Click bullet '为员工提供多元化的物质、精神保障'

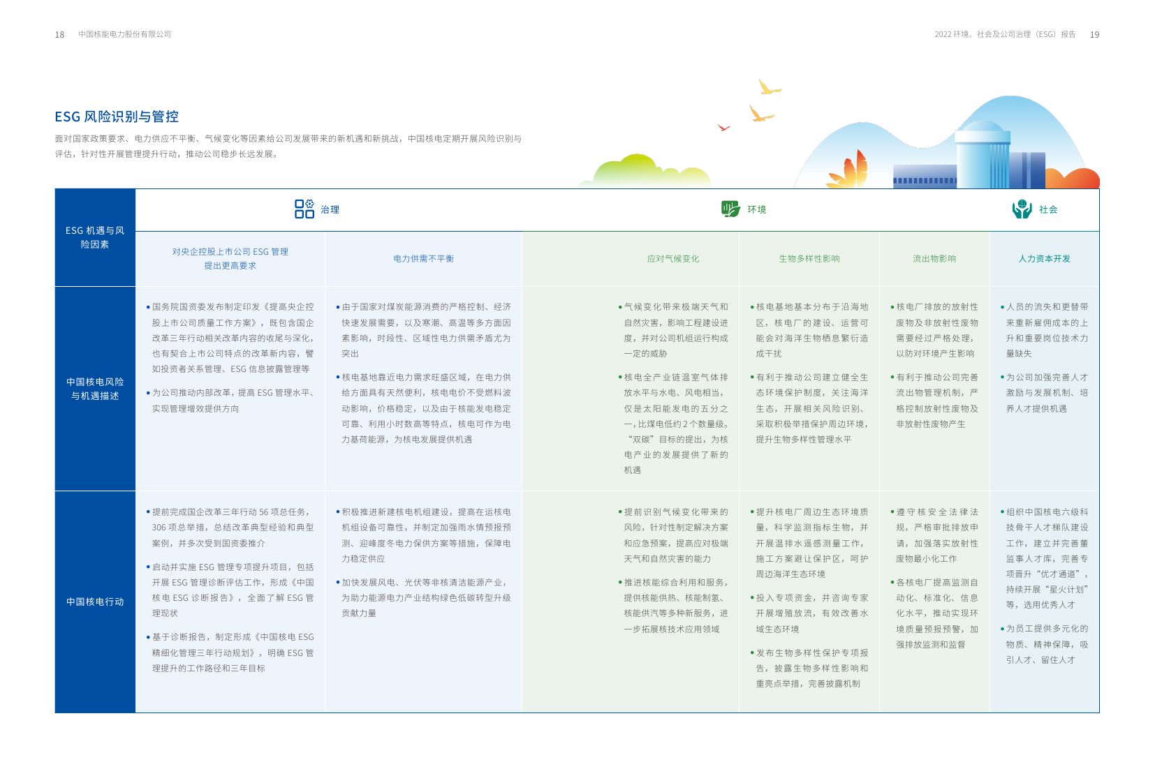point(1045,644)
